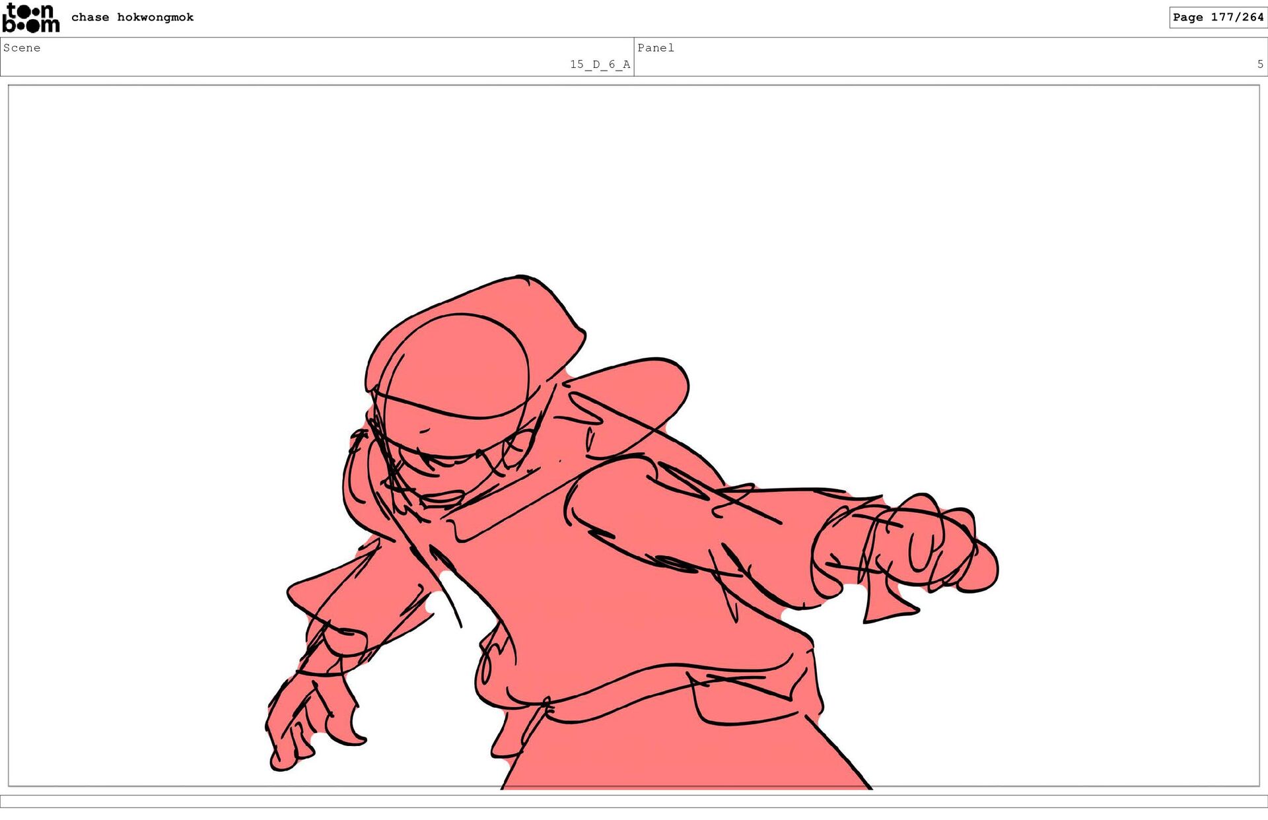Click the Panel header label
Viewport: 1268px width, 820px height.
[x=655, y=48]
